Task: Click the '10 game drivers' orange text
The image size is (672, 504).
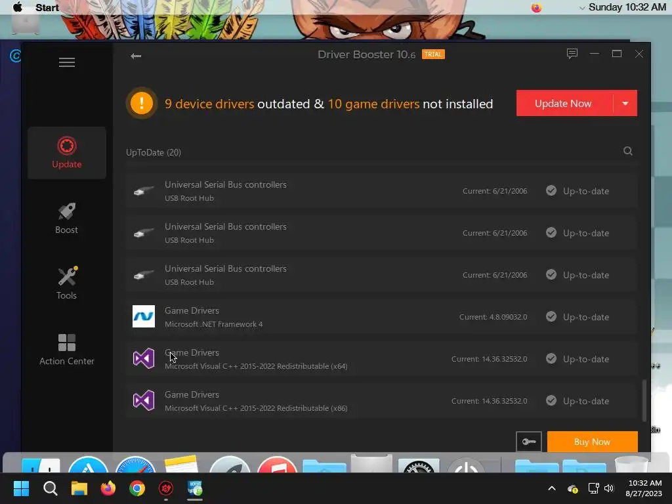Action: pos(373,104)
